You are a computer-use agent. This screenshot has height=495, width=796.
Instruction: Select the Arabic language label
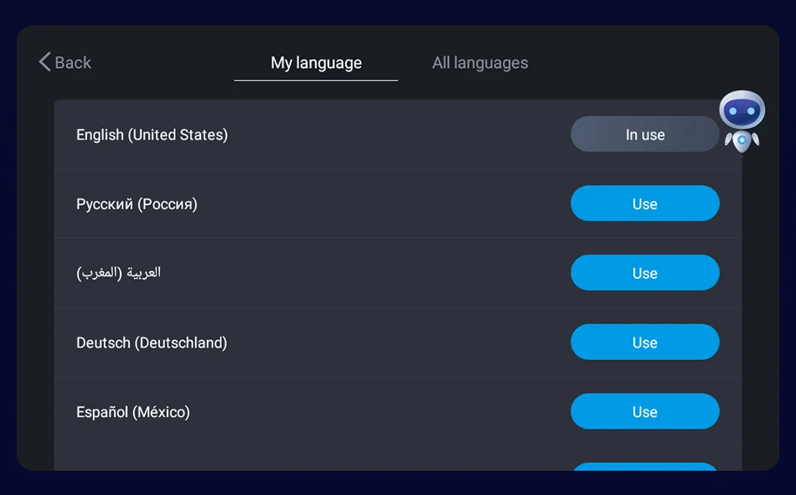click(118, 273)
